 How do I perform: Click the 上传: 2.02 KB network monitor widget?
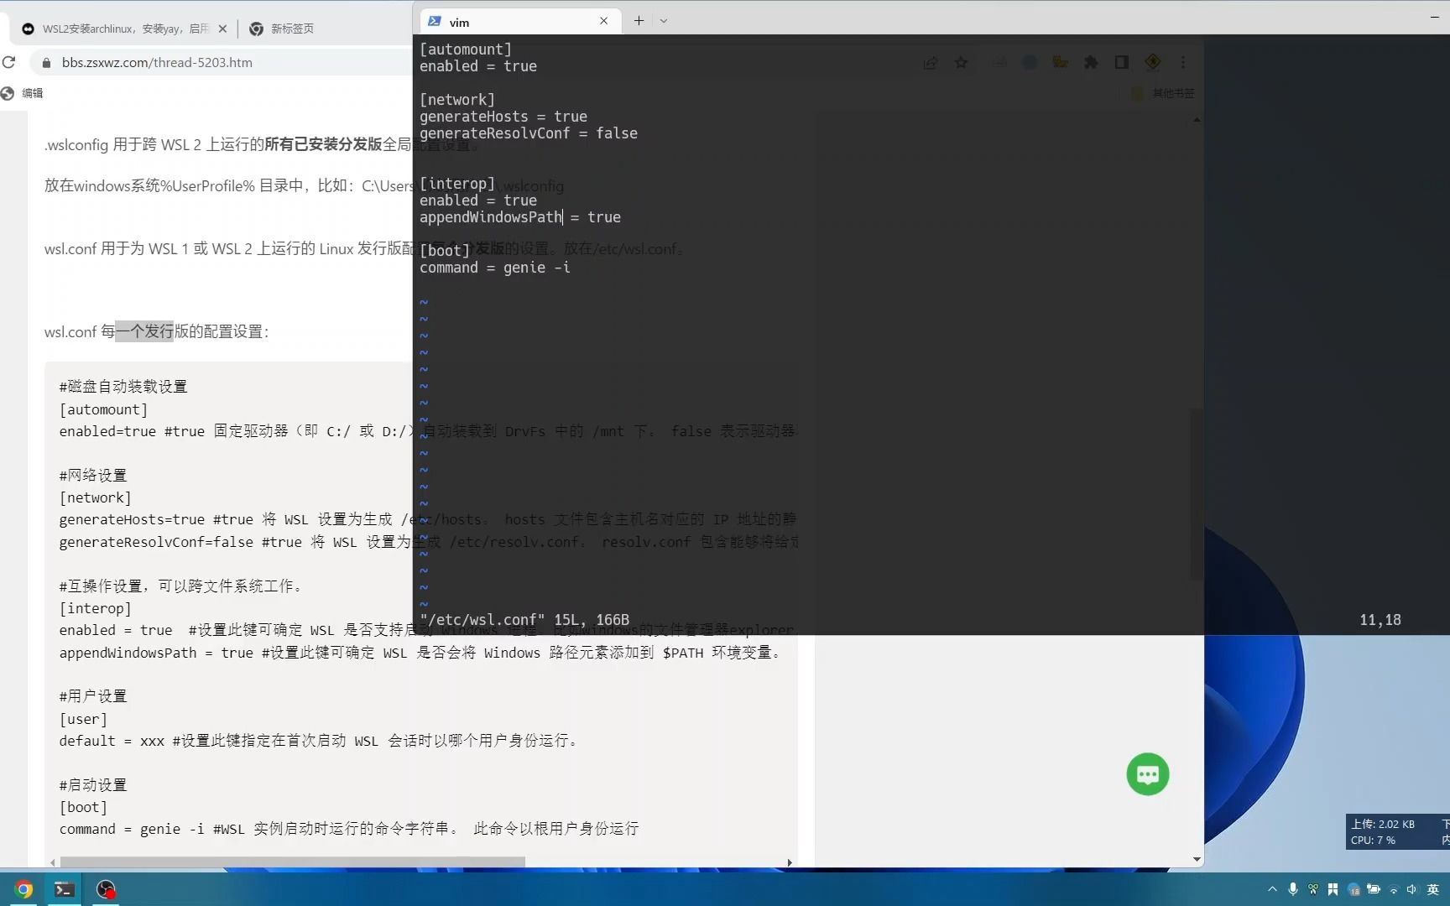coord(1383,824)
